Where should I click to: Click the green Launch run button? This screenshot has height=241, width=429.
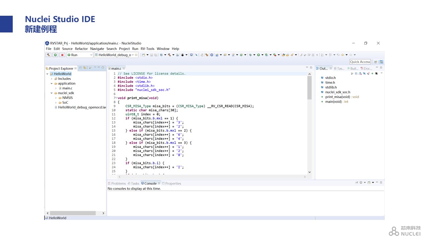(55, 55)
